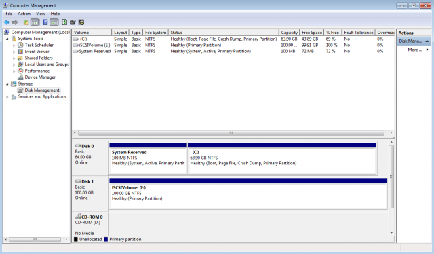This screenshot has width=434, height=254.
Task: Click the Shared Folders icon
Action: 20,58
